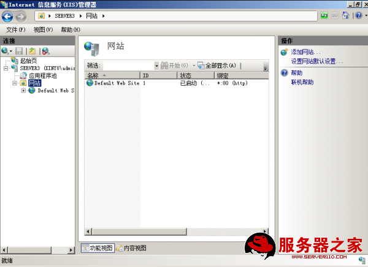This screenshot has height=267, width=368.
Task: Click 设置网站默认设置... link
Action: 317,61
